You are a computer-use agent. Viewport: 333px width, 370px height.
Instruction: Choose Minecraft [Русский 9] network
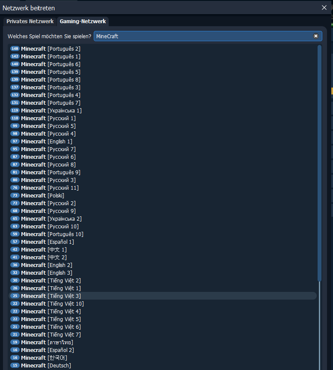163,211
